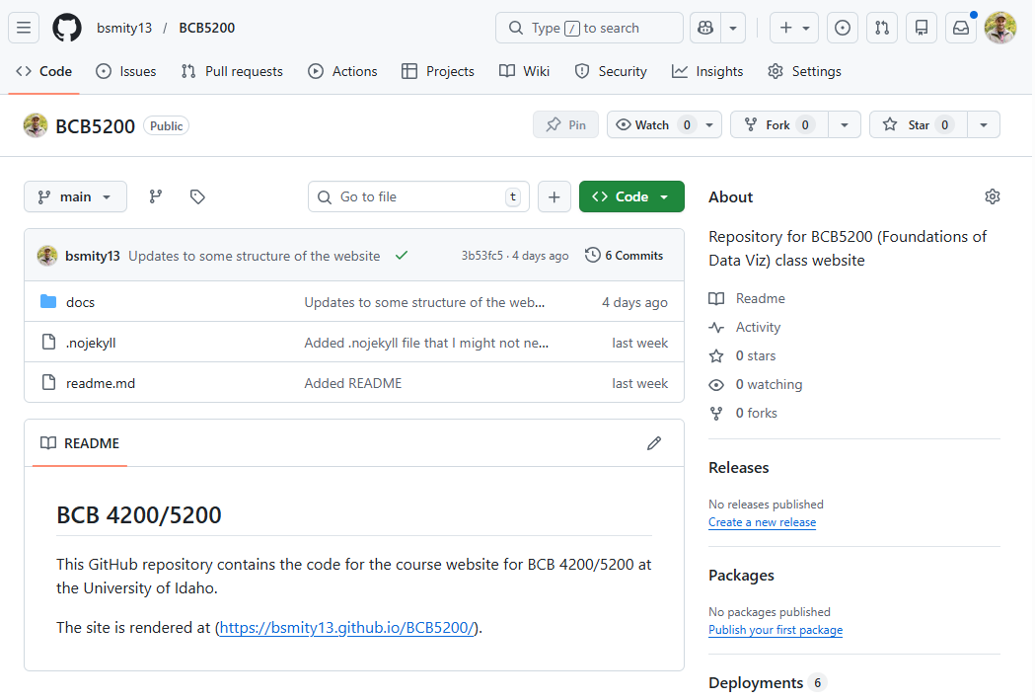Edit the README using the pencil icon

coord(654,442)
